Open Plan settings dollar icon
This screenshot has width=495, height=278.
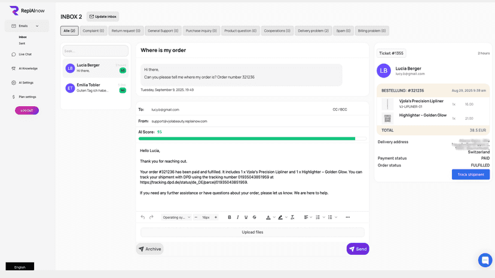point(14,97)
